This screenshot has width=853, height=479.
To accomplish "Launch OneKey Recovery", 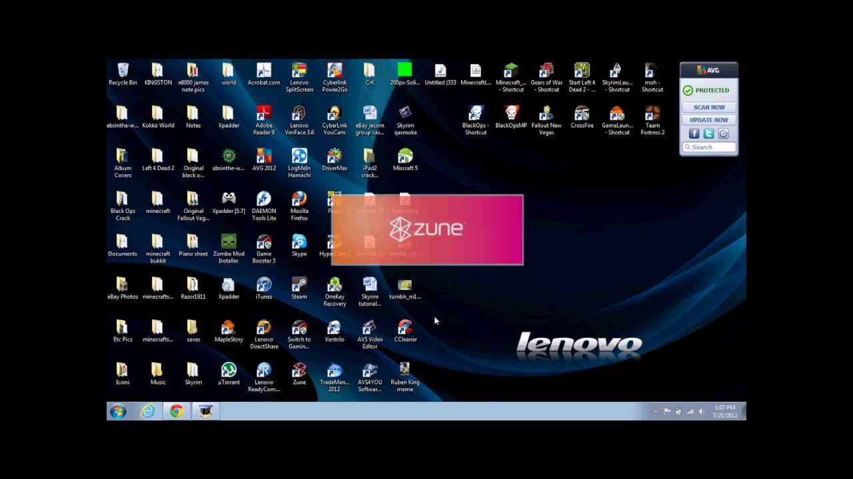I will [x=335, y=291].
